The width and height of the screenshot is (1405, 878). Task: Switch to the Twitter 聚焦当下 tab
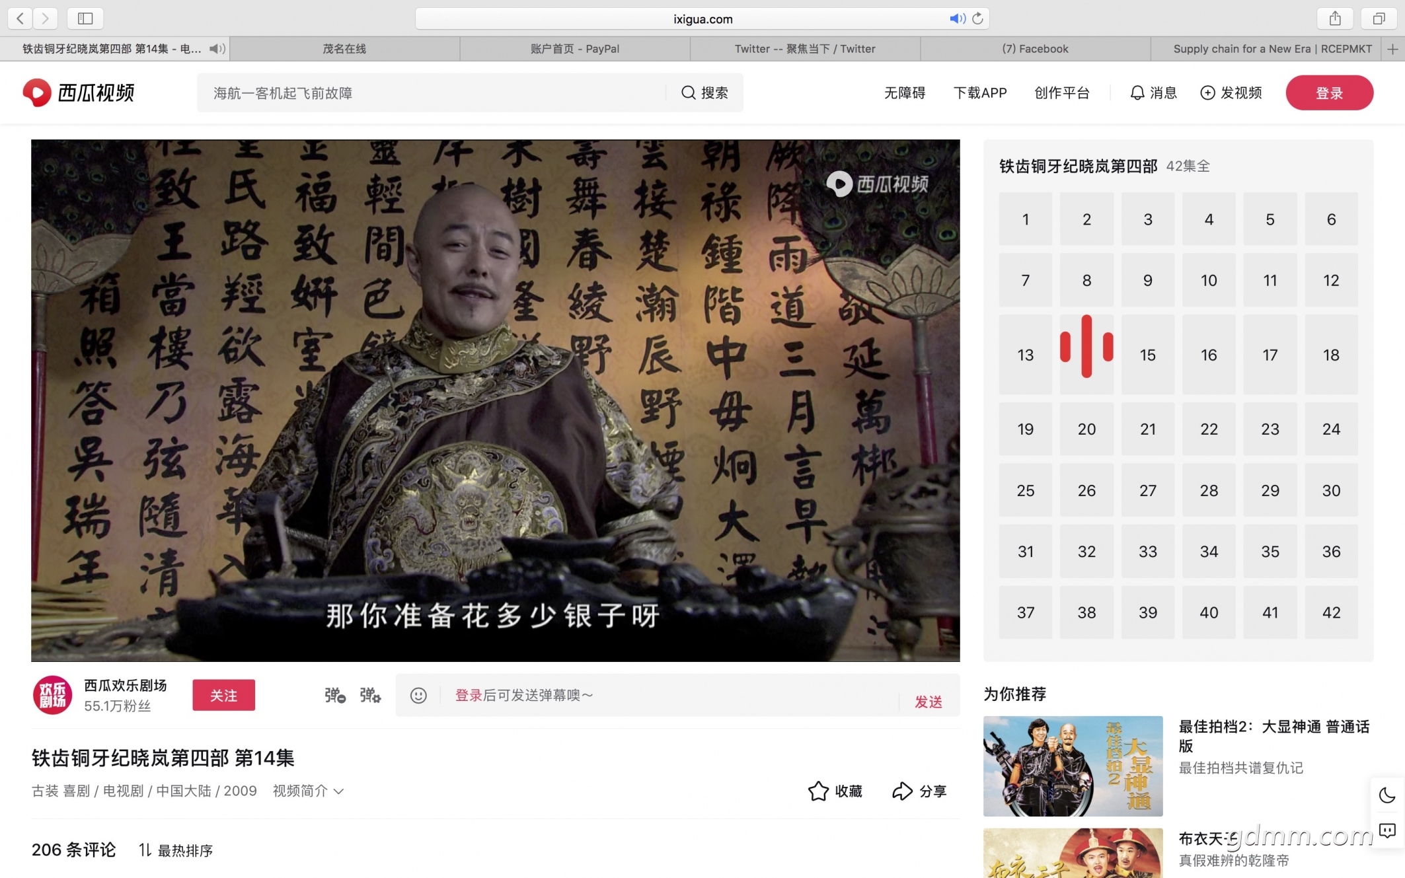805,49
